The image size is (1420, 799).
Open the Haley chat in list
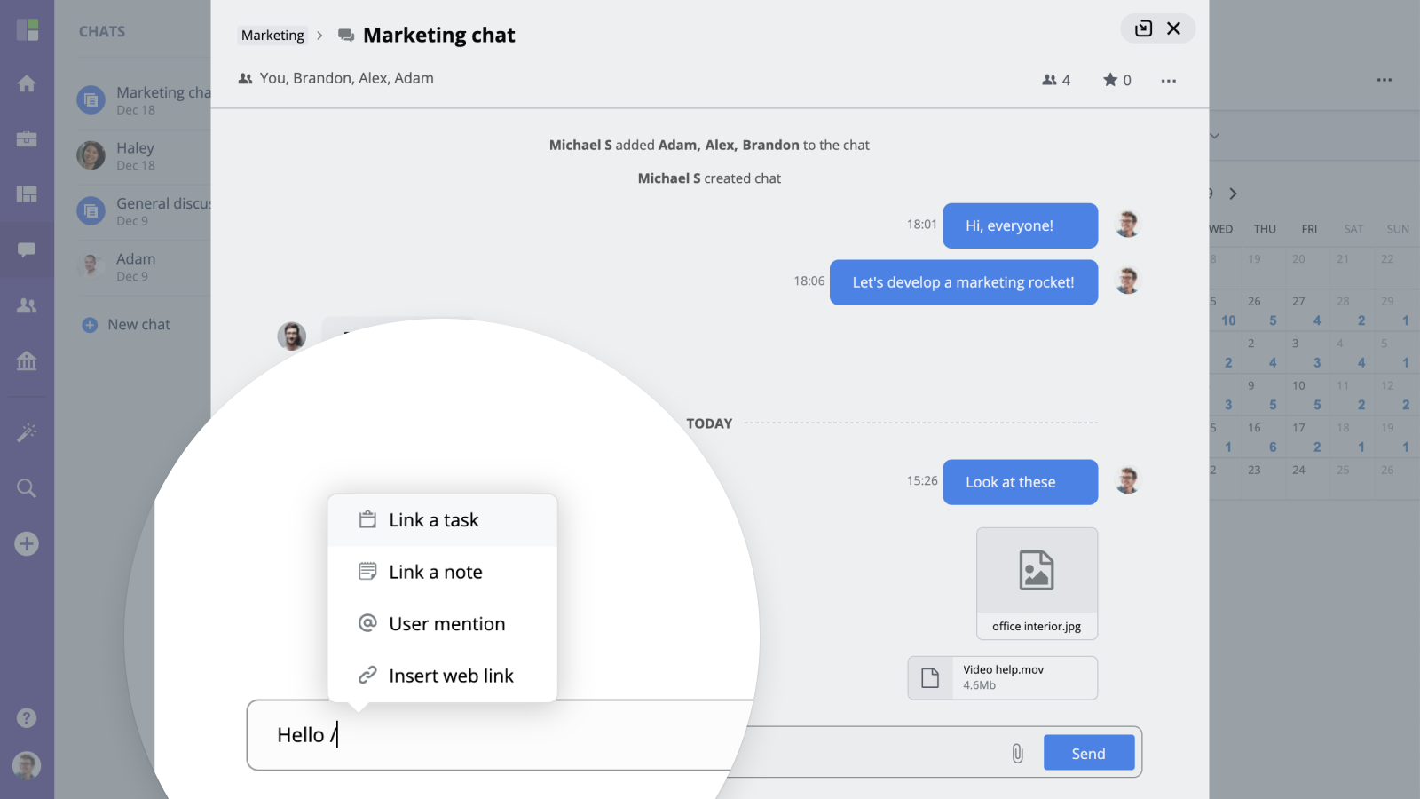[143, 155]
